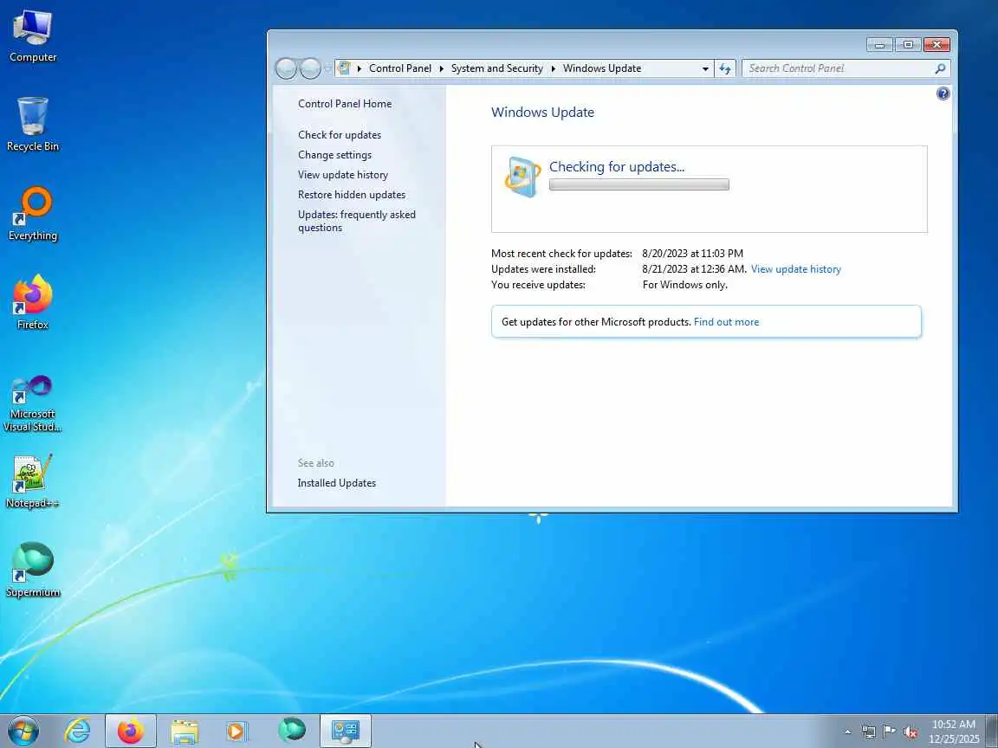
Task: Open the Windows Start menu orb
Action: pyautogui.click(x=23, y=731)
